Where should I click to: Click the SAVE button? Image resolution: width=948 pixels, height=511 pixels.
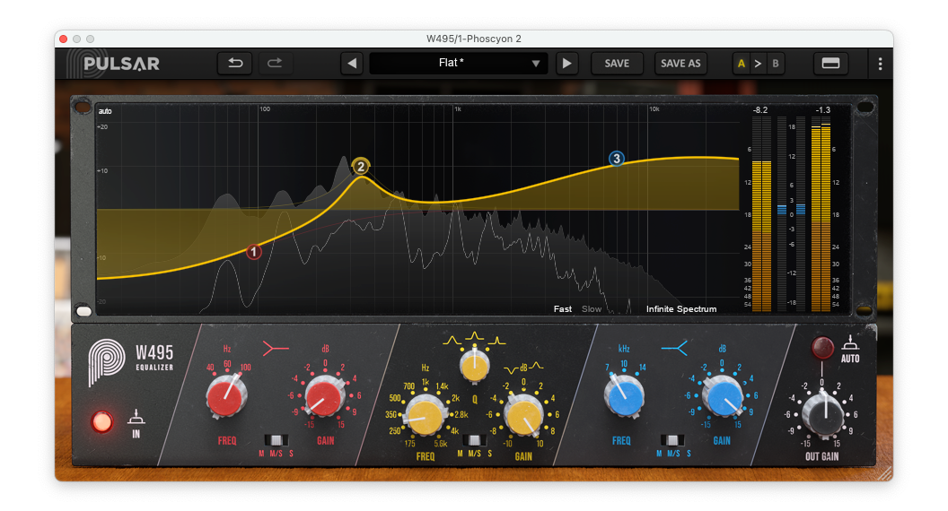tap(617, 64)
